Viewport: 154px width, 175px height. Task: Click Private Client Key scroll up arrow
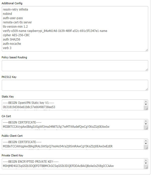pyautogui.click(x=146, y=160)
